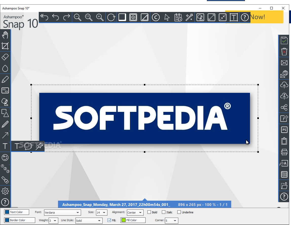Add date stamp with calendar icon
The height and width of the screenshot is (225, 291).
(178, 17)
